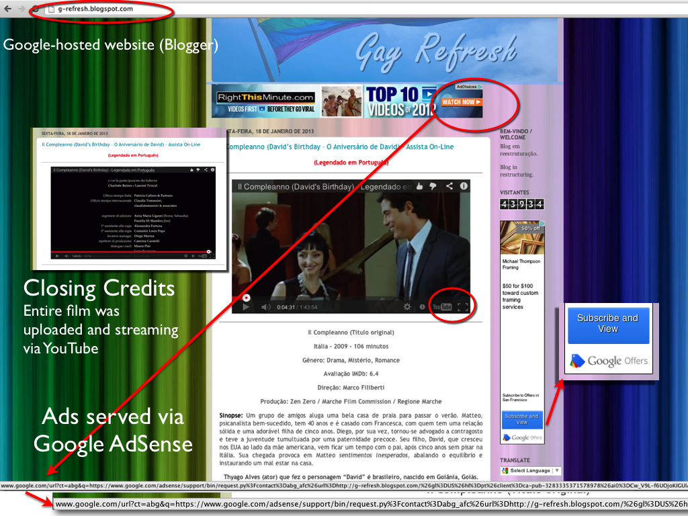Click the Google Offers logo in the sidebar ad
Viewport: 688px width, 516px height.
pyautogui.click(x=523, y=437)
